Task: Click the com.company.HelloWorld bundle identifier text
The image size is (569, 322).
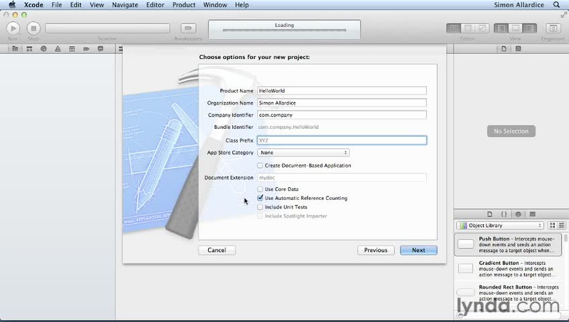Action: click(289, 127)
